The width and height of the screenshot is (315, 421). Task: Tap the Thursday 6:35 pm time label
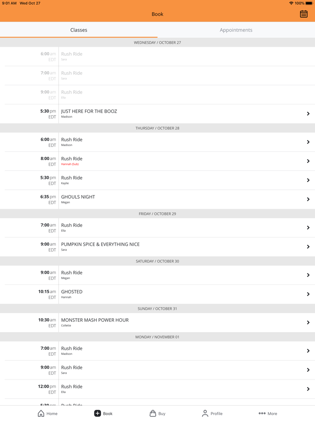pos(48,197)
